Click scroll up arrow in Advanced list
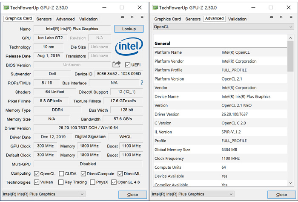The image size is (298, 202). tap(290, 38)
